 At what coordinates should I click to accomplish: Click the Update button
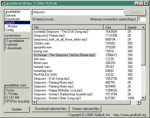(x=17, y=109)
